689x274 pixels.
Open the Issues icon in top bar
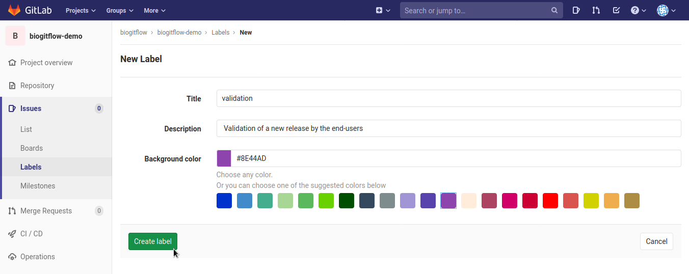click(576, 10)
